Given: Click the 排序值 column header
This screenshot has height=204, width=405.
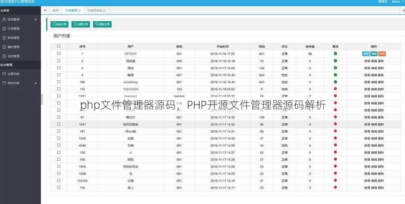Looking at the screenshot, I should (310, 47).
